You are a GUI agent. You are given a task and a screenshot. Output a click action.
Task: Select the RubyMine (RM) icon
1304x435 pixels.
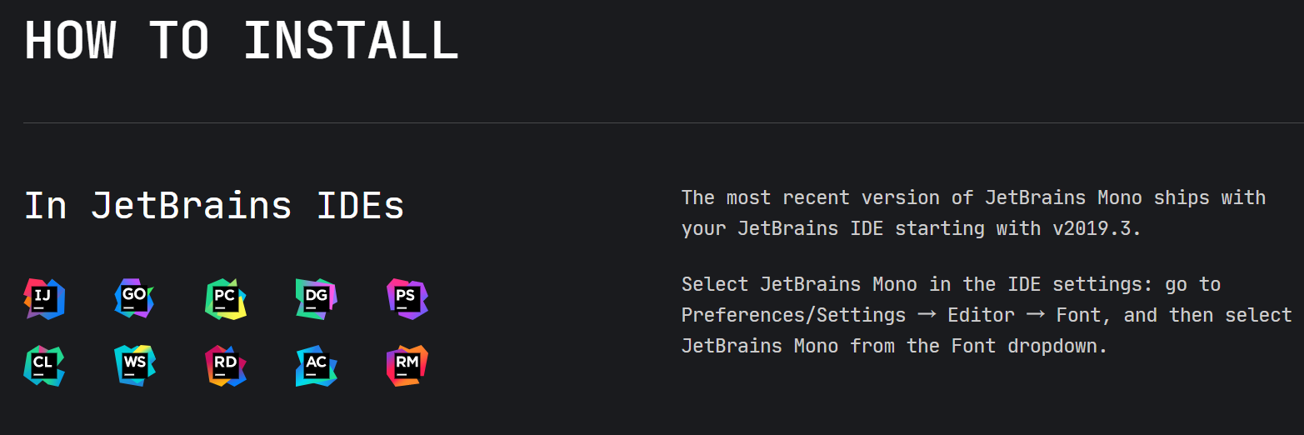(x=407, y=366)
